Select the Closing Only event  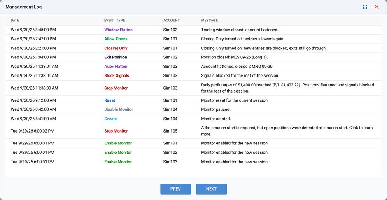[116, 48]
